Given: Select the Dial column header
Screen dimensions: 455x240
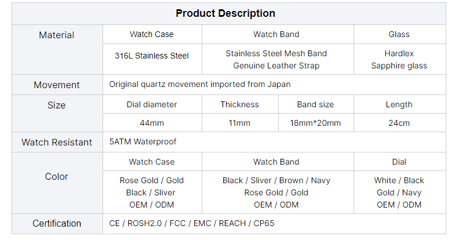Looking at the screenshot, I should [x=399, y=162].
